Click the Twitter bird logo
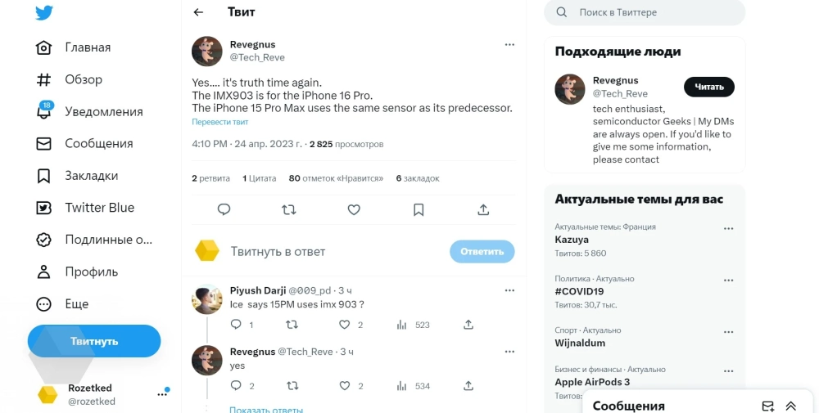Viewport: 819px width, 413px height. (44, 13)
